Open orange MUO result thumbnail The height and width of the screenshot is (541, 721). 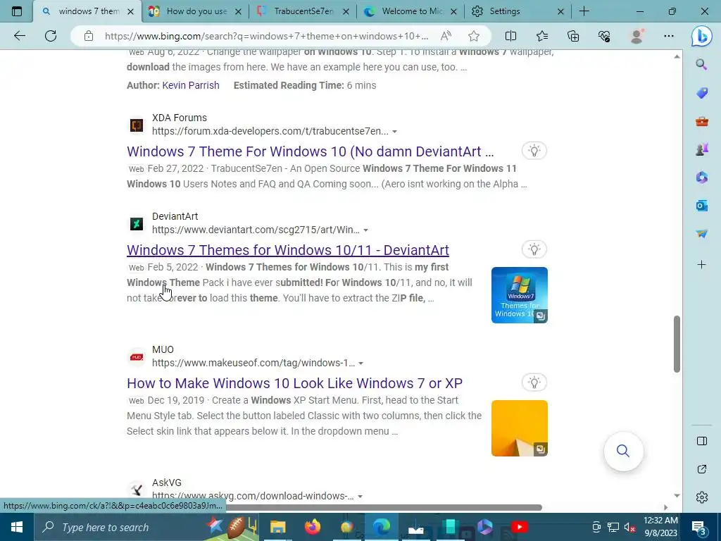519,428
